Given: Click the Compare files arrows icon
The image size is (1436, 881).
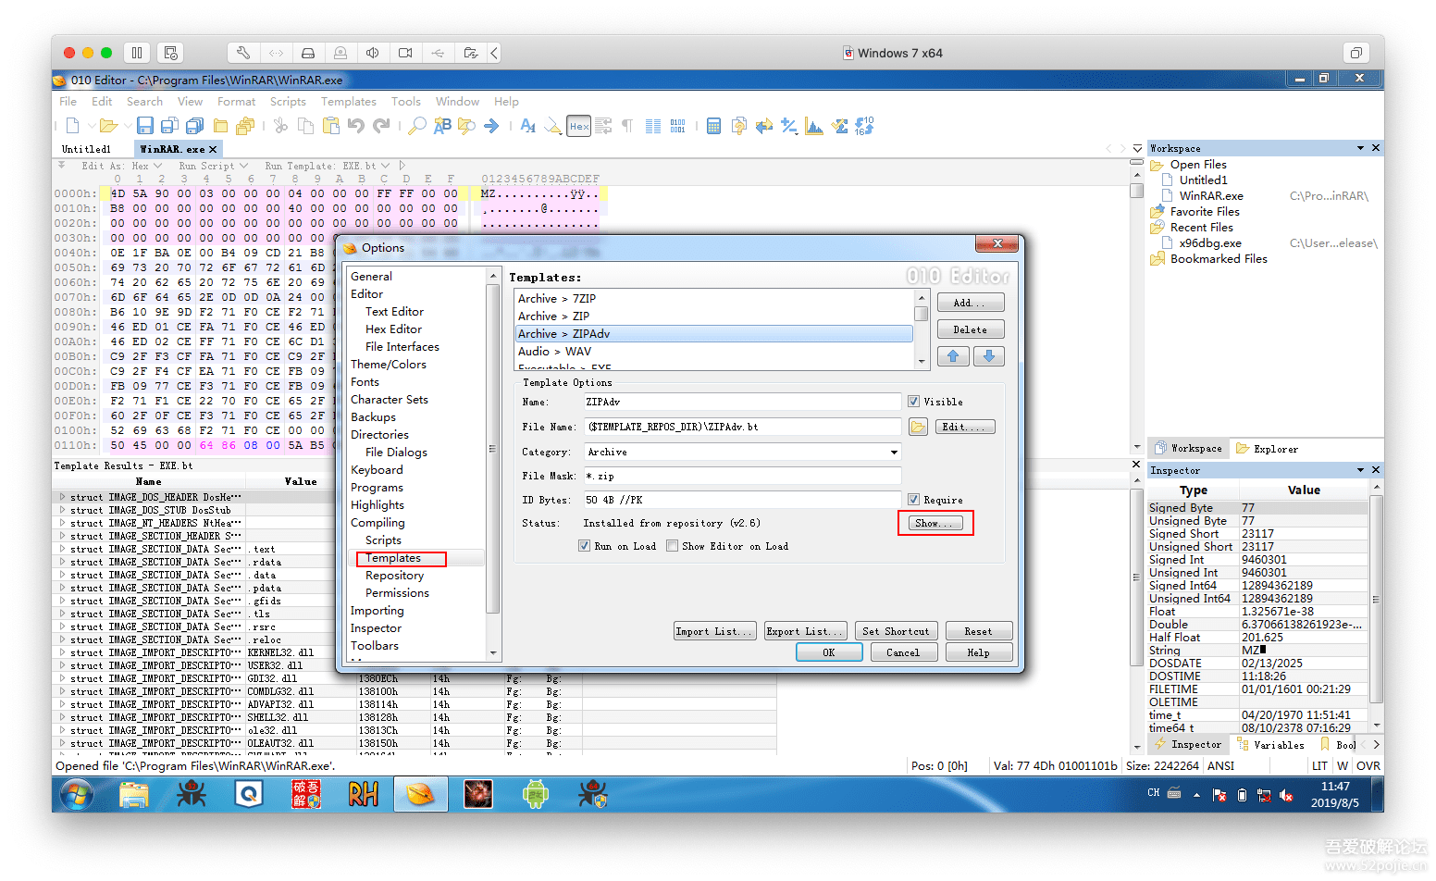Looking at the screenshot, I should pos(763,126).
